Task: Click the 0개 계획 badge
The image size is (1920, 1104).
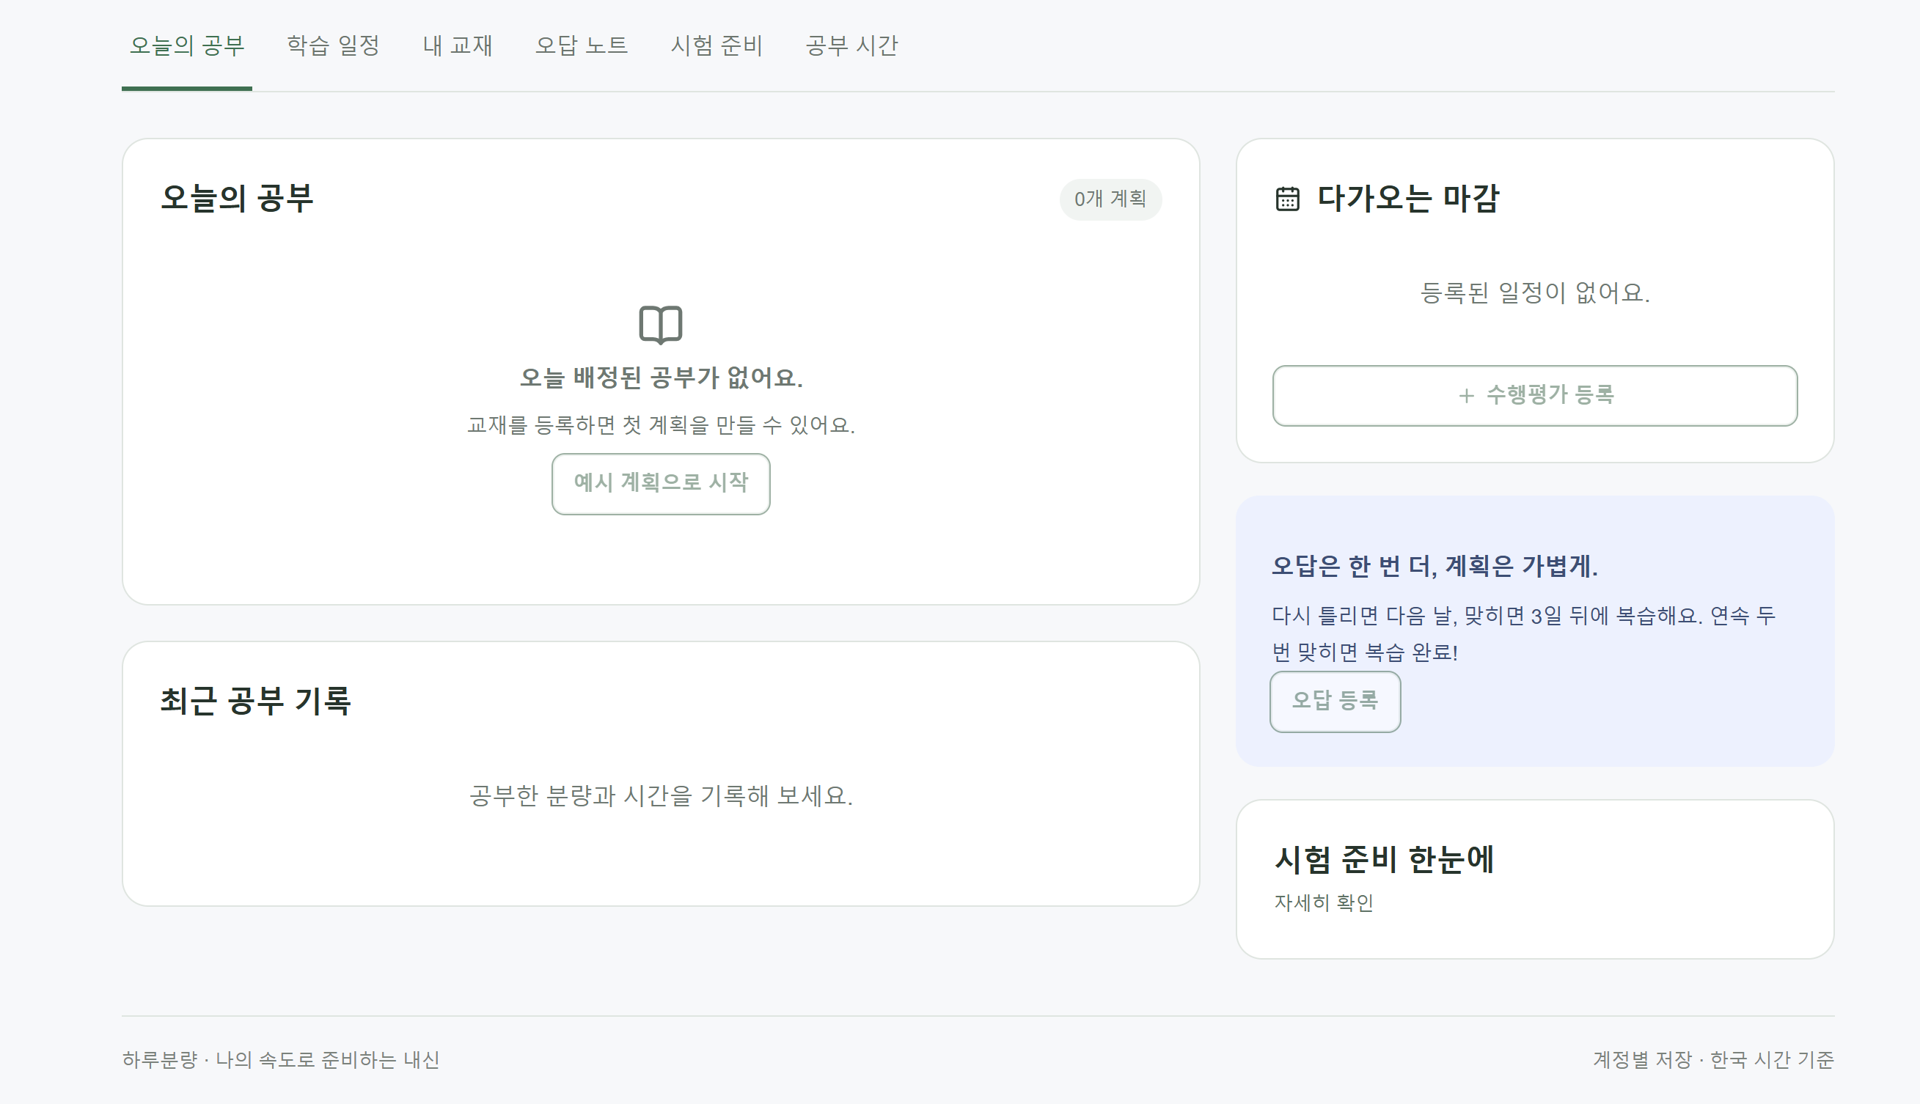Action: click(x=1110, y=199)
